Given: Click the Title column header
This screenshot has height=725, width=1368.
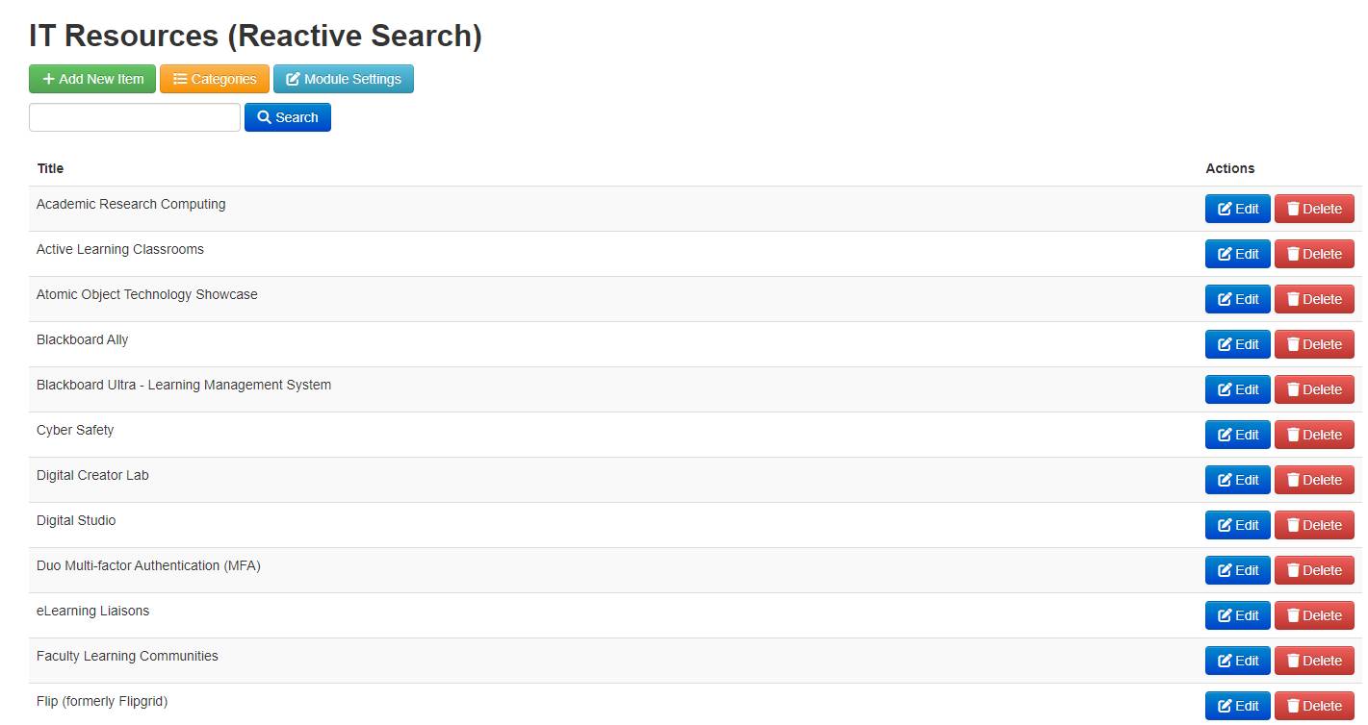Looking at the screenshot, I should (x=49, y=168).
